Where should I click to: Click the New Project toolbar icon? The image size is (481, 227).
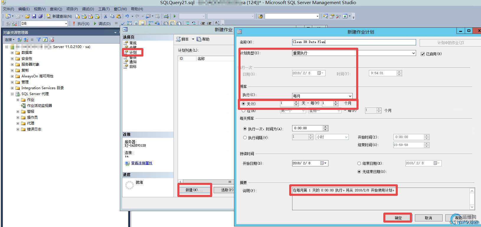coord(8,16)
